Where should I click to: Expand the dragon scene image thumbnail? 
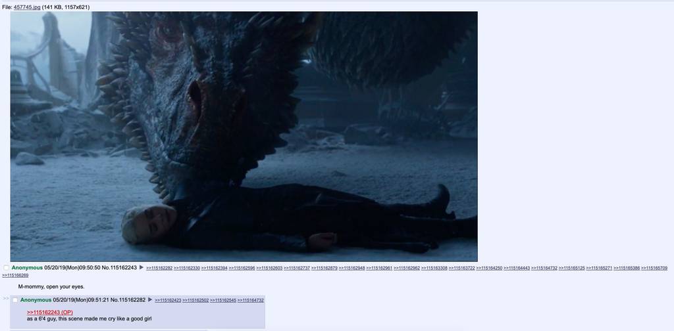tap(244, 137)
